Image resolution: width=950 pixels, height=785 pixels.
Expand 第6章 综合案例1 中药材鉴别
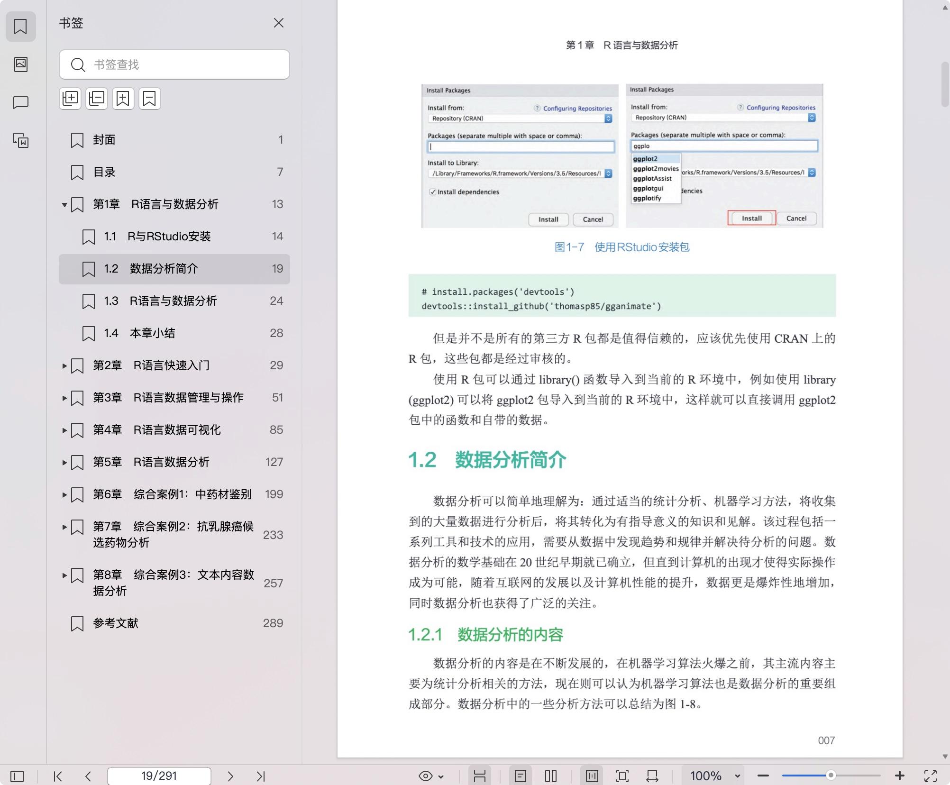click(64, 495)
